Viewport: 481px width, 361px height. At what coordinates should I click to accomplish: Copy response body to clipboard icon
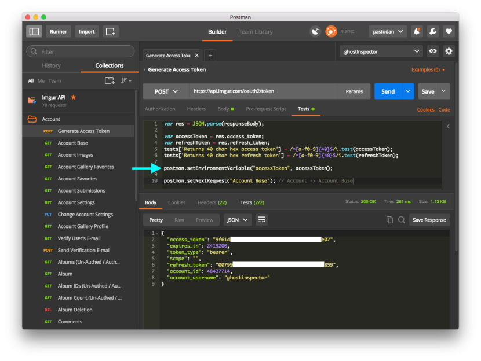click(x=389, y=220)
